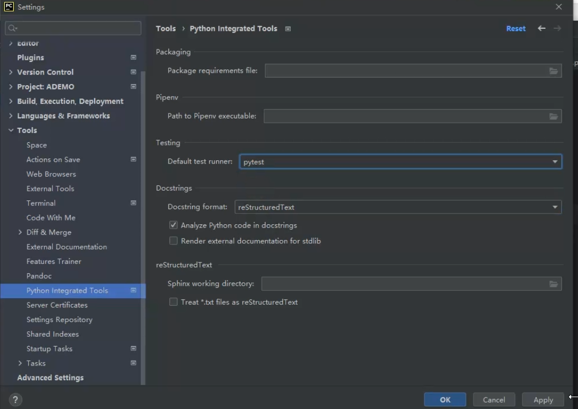Select Pandoc settings
Image resolution: width=578 pixels, height=409 pixels.
click(x=39, y=276)
